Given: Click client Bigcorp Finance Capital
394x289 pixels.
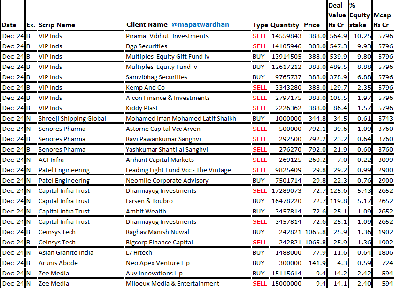Looking at the screenshot, I should pos(159,242).
